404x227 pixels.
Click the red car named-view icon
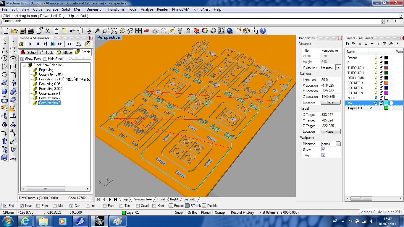pyautogui.click(x=147, y=31)
